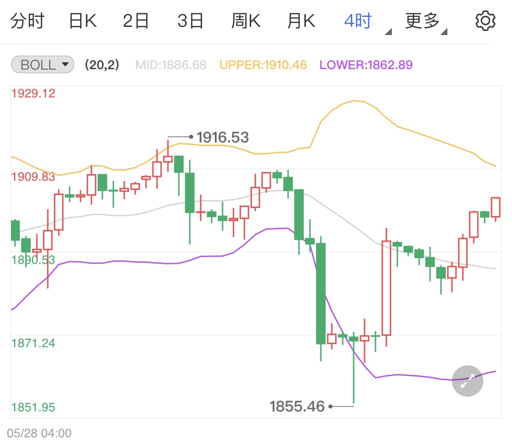
Task: Click the LOWER:1862.89 value
Action: click(x=366, y=65)
